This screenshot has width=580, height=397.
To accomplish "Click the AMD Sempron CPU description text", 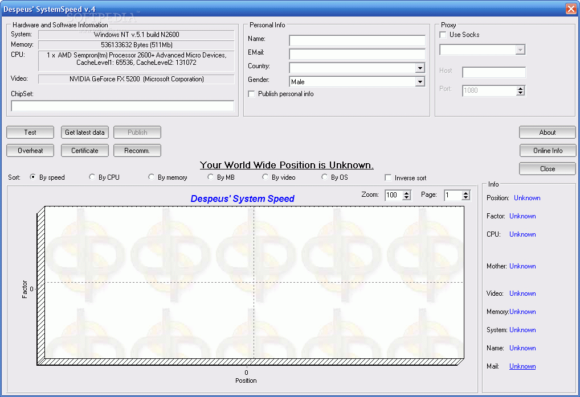I will 137,59.
